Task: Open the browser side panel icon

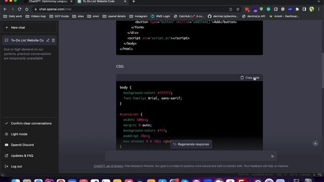Action: coord(304,9)
